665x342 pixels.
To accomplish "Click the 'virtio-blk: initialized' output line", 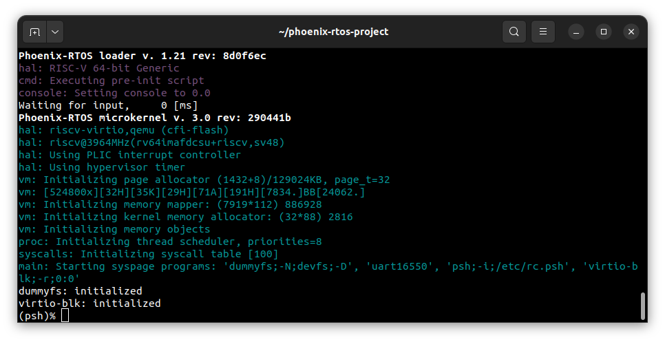I will 89,303.
